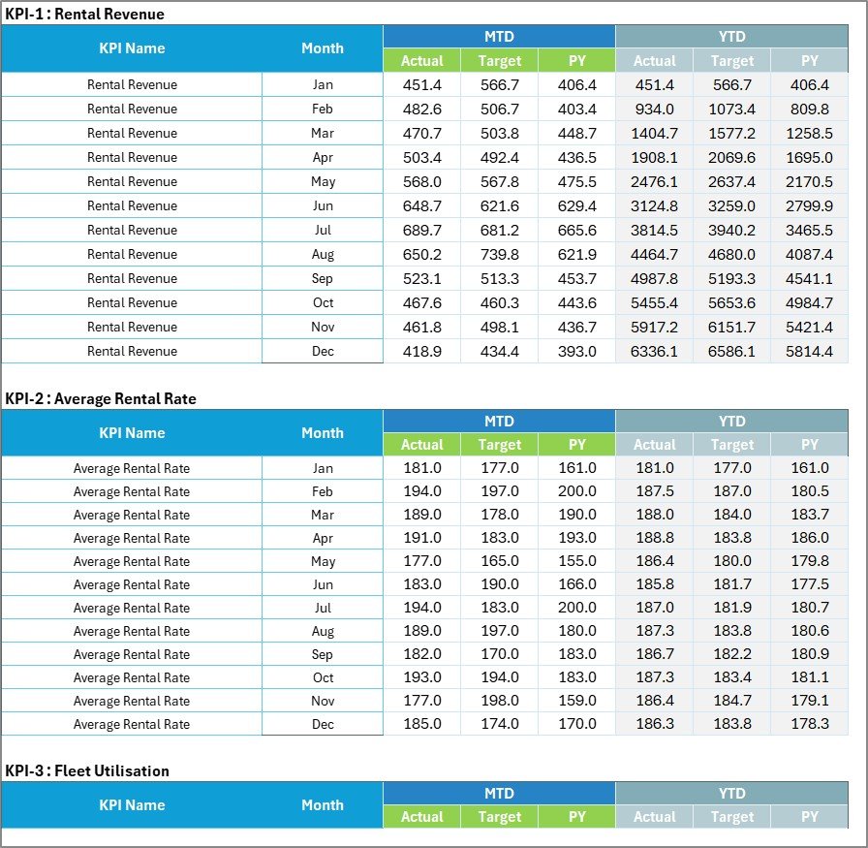
Task: Select Average Rental Rate May MTD PY 155.0
Action: (576, 561)
